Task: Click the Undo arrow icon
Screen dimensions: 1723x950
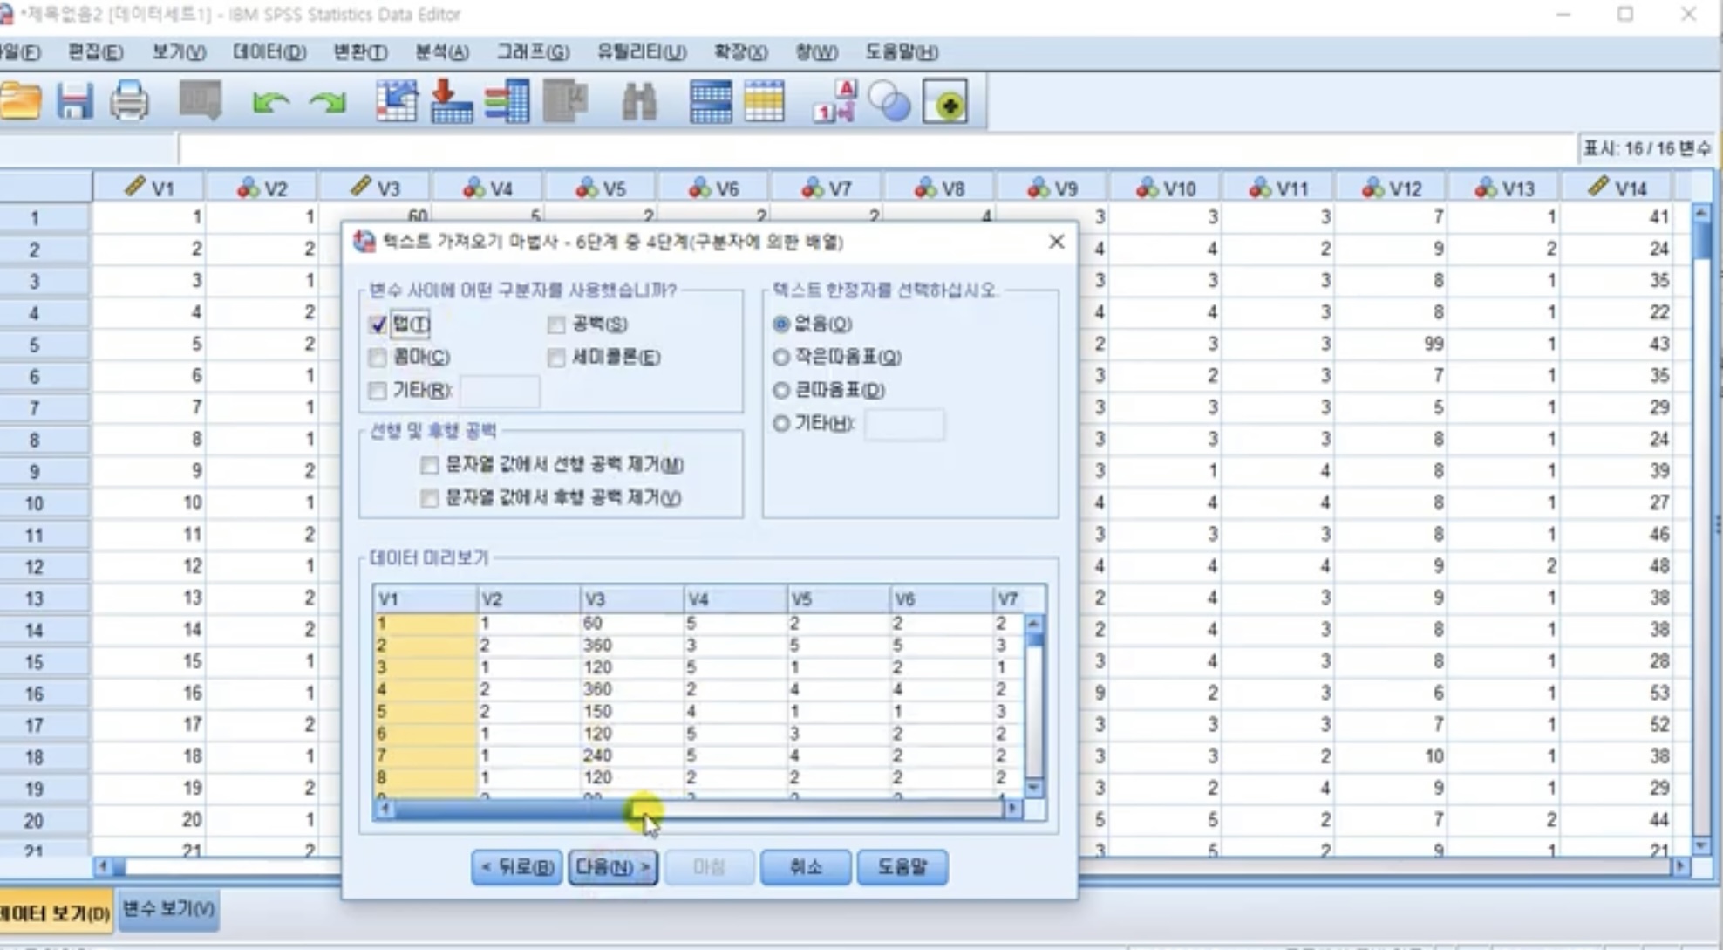Action: click(270, 103)
